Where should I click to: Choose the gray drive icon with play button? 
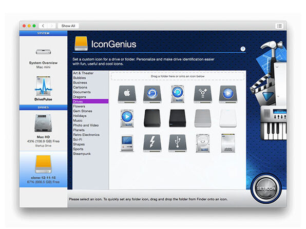pos(228,94)
